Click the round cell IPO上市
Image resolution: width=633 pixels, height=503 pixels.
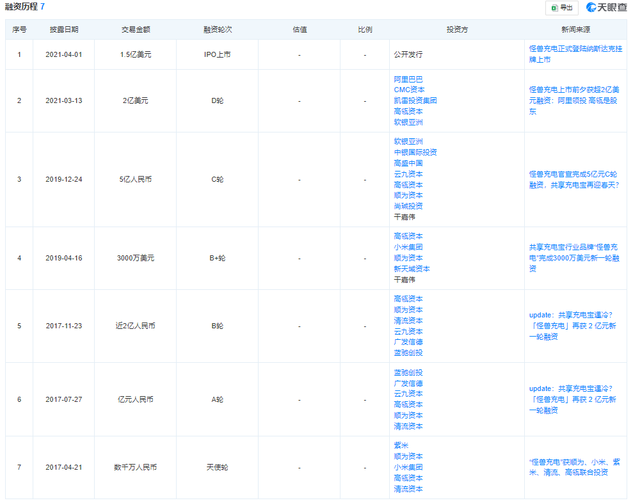[217, 54]
